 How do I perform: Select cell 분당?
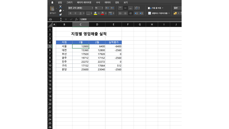64,69
